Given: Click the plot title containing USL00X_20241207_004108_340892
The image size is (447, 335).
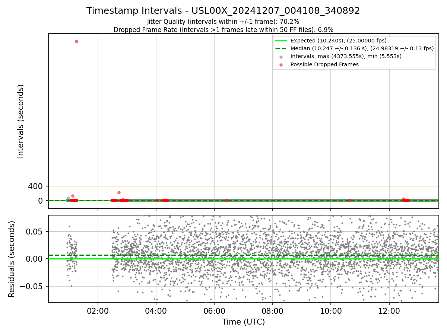Looking at the screenshot, I should [223, 11].
